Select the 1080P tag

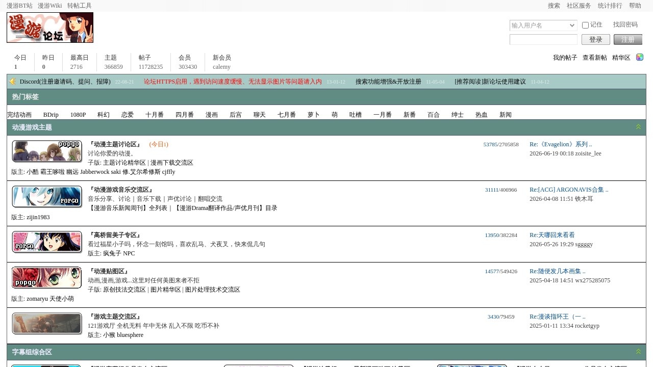point(78,115)
